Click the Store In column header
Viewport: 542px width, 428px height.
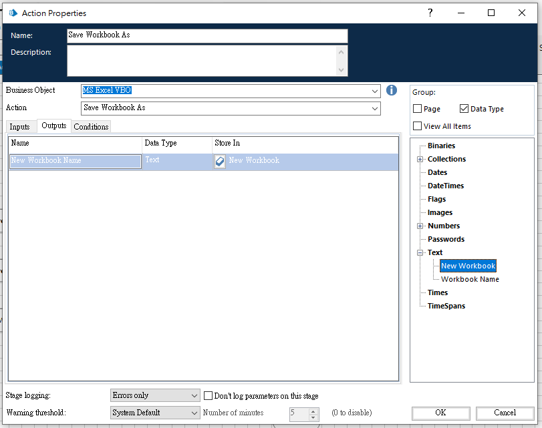(x=305, y=144)
